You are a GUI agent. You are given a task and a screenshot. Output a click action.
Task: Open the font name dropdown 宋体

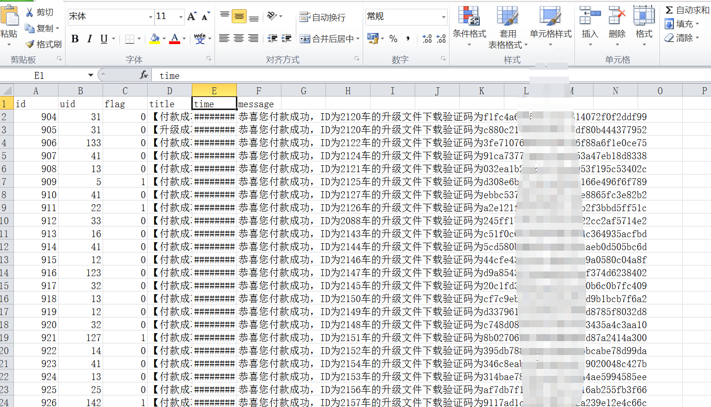click(x=150, y=17)
